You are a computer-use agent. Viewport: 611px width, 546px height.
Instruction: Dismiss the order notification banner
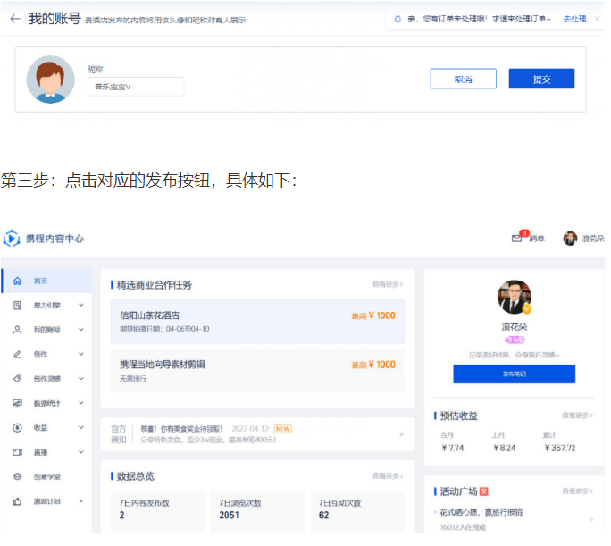point(597,19)
